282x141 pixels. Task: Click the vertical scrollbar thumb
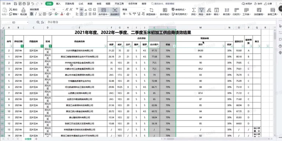(x=275, y=36)
